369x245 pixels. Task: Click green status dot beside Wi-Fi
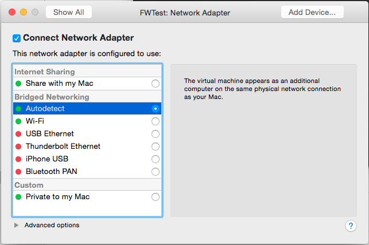click(18, 121)
